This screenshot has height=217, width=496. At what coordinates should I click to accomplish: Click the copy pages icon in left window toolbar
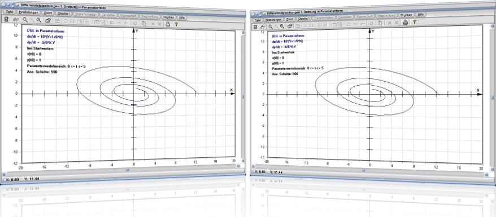pos(143,23)
